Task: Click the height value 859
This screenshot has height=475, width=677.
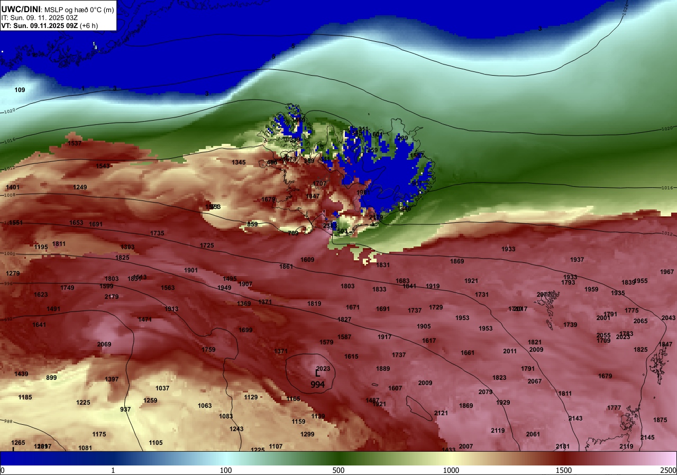Action: pyautogui.click(x=252, y=224)
